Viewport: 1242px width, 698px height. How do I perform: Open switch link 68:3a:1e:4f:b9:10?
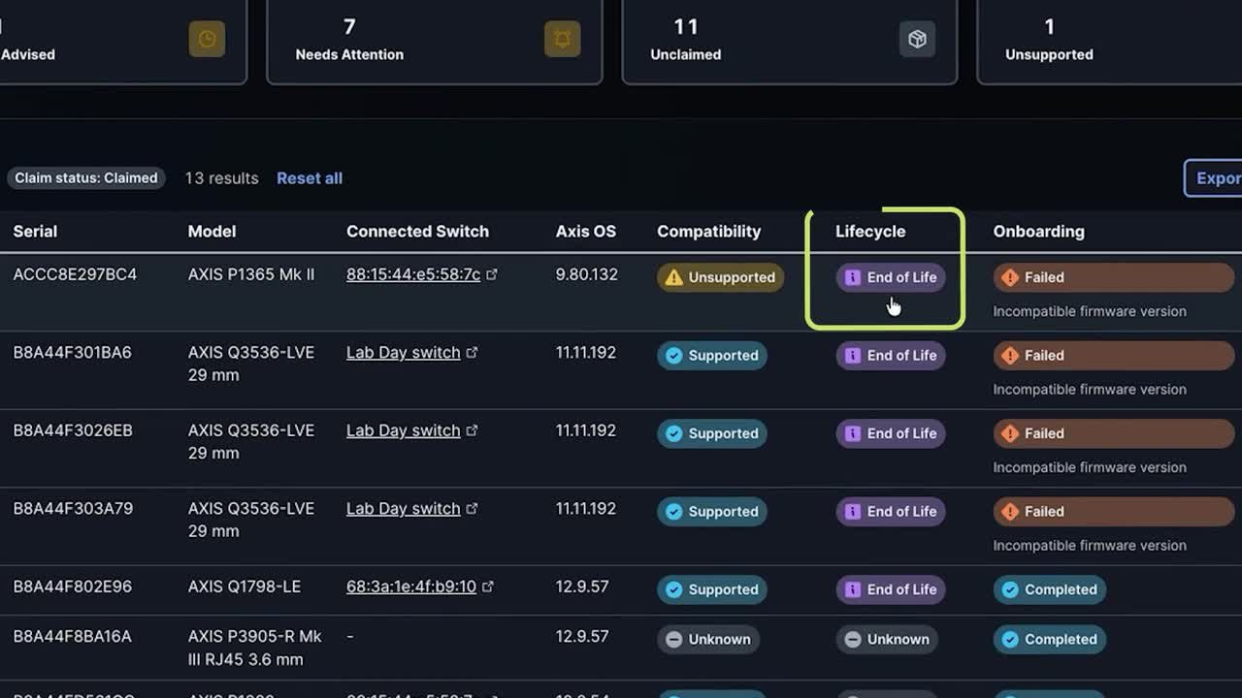[411, 587]
